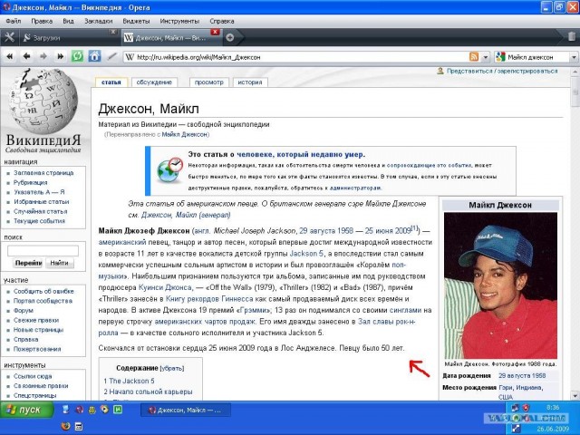
Task: Open the обсуждение page tab
Action: tap(154, 82)
